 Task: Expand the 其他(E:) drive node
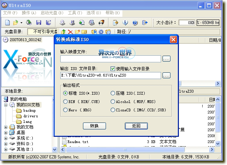point(6,149)
